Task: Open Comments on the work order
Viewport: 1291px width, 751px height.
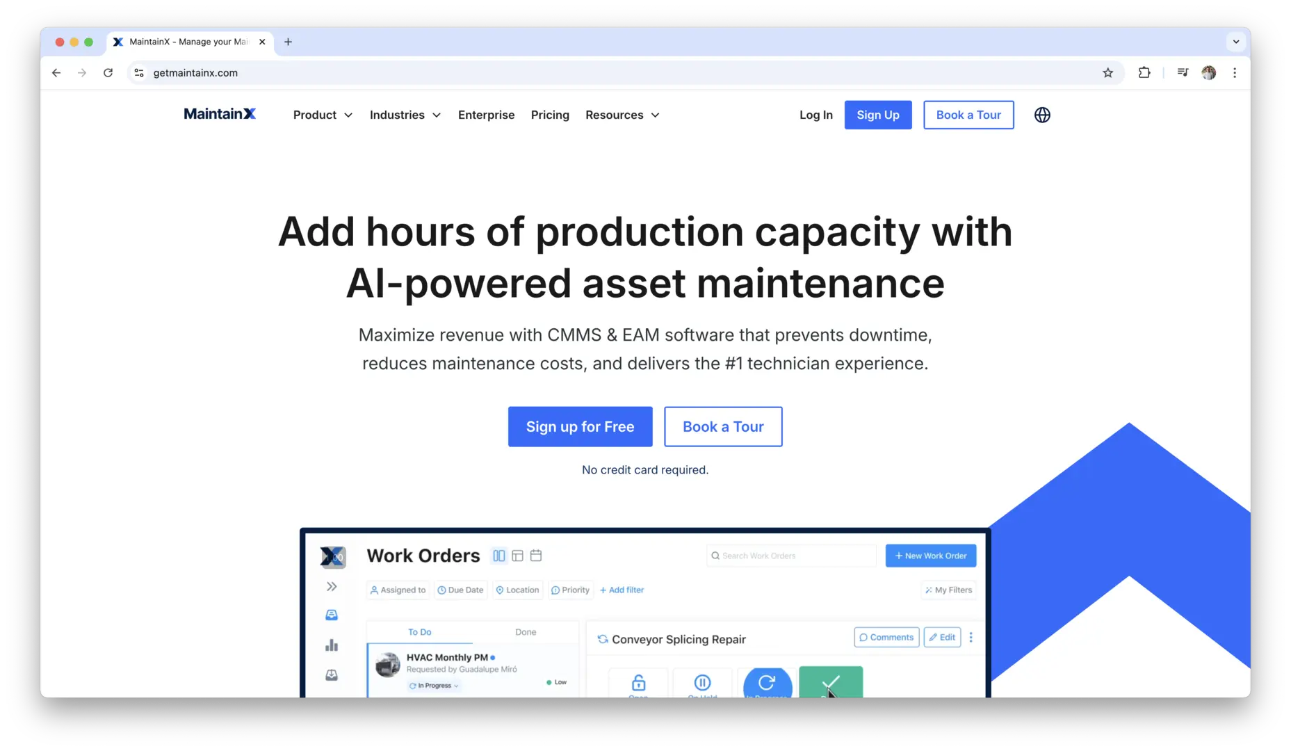Action: (886, 637)
